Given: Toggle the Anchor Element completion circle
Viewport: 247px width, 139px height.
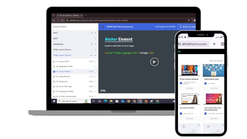Looking at the screenshot, I should pos(95,72).
